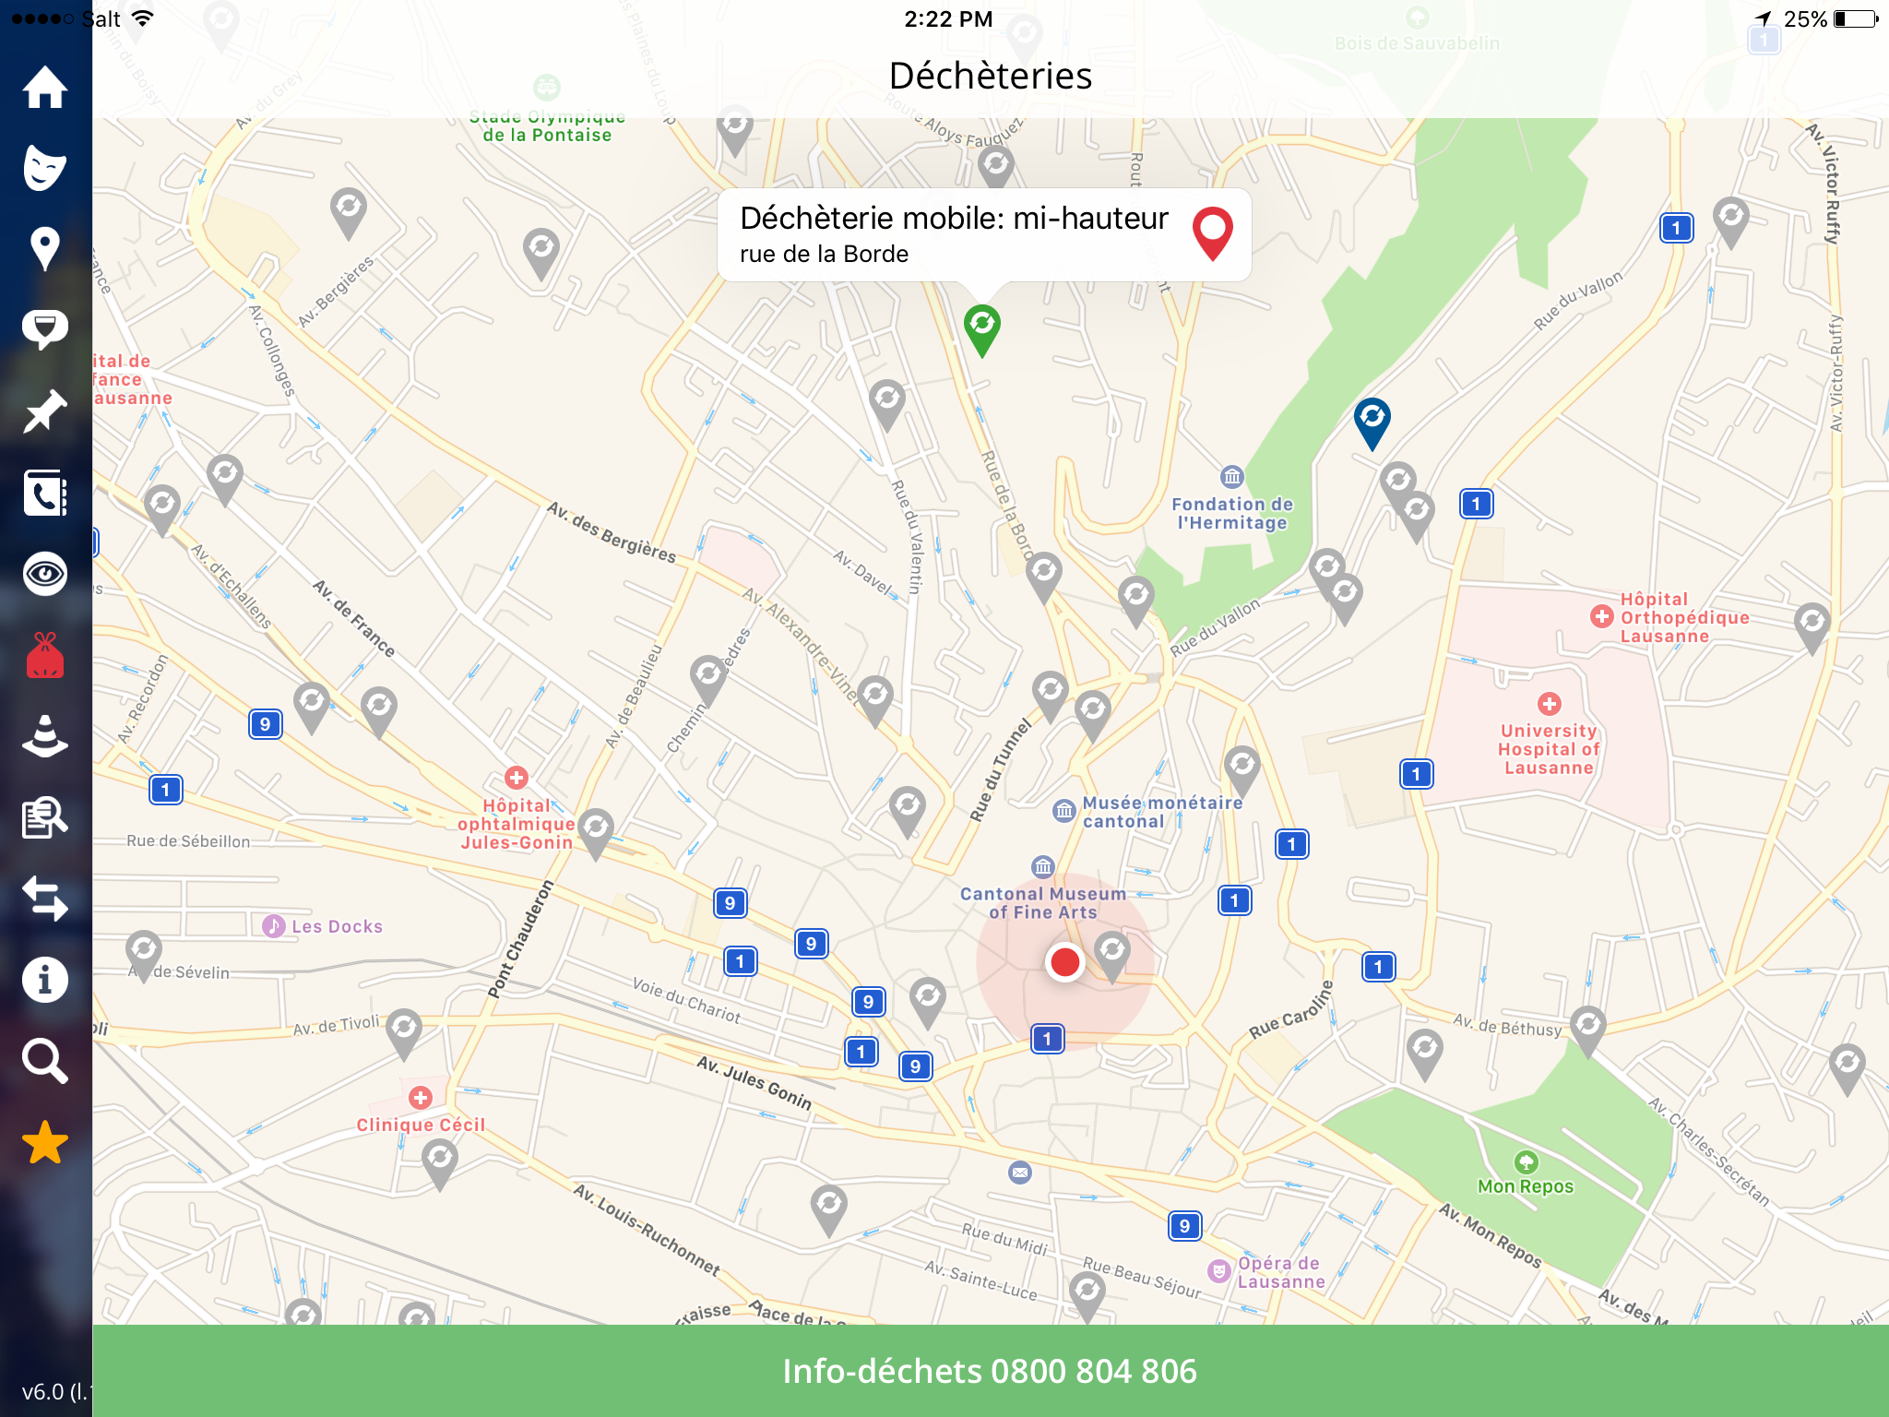1889x1417 pixels.
Task: Open the Home icon in sidebar
Action: coord(44,88)
